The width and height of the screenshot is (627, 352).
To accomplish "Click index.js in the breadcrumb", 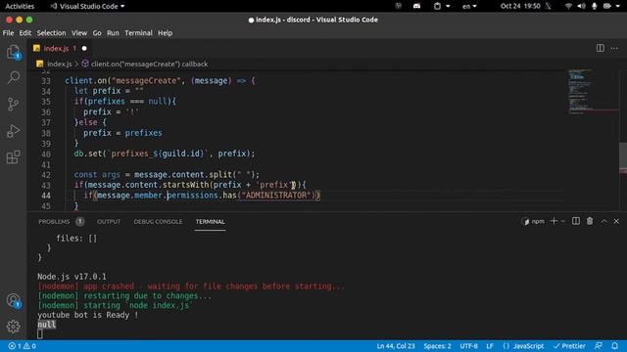I will pyautogui.click(x=60, y=64).
